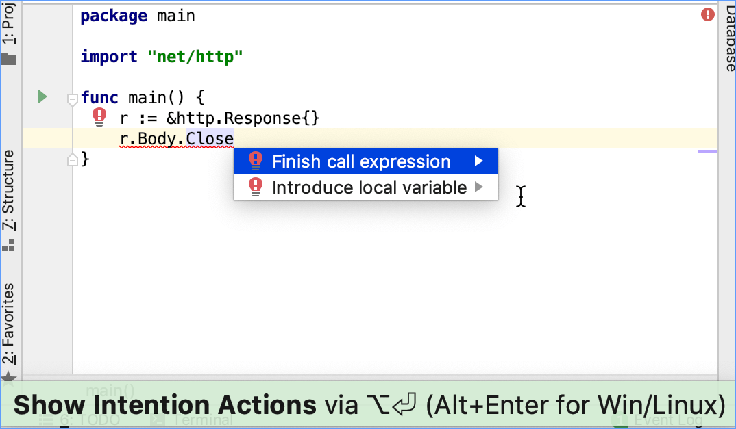Click the red error indicator at editor top-right
Screen dimensions: 736x429
[x=708, y=14]
